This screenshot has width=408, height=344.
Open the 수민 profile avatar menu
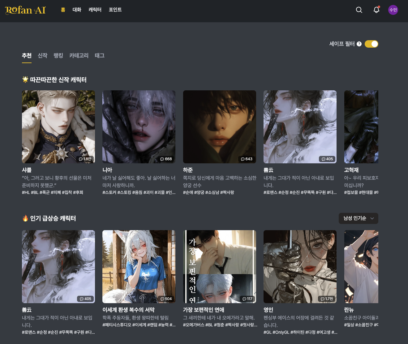pyautogui.click(x=393, y=10)
